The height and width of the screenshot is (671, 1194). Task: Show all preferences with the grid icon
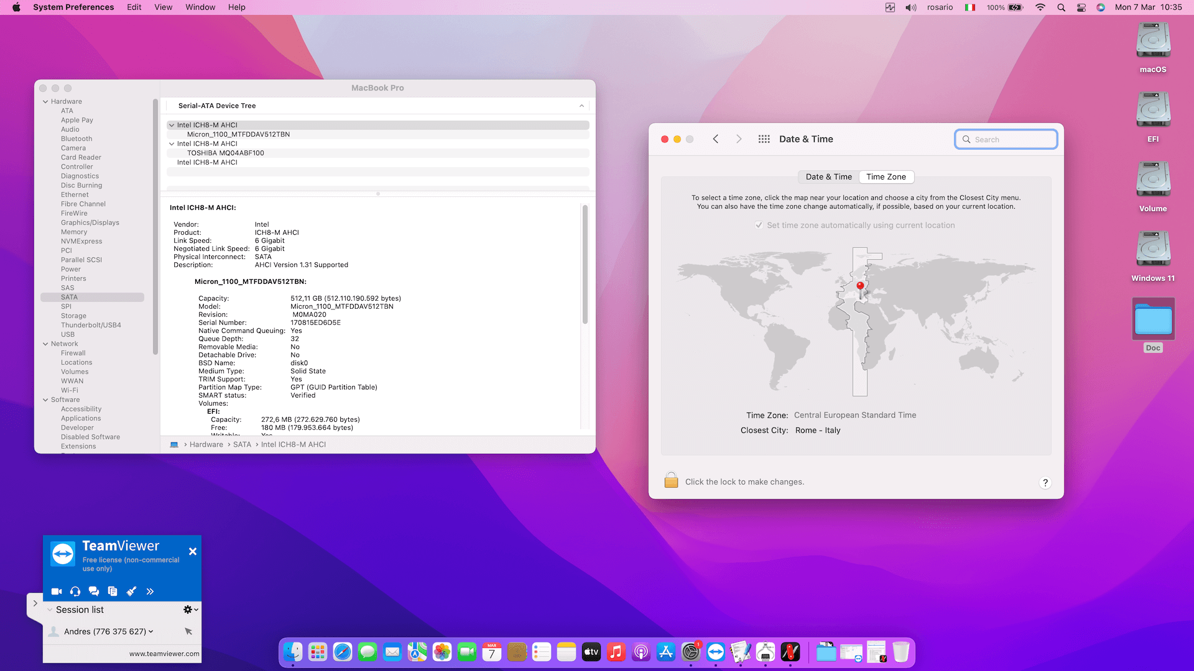[x=764, y=139]
